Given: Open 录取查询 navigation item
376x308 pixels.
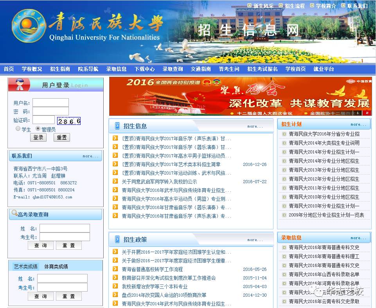Looking at the screenshot, I should tap(173, 69).
